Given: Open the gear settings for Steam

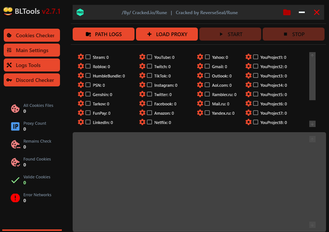Looking at the screenshot, I should coord(81,57).
